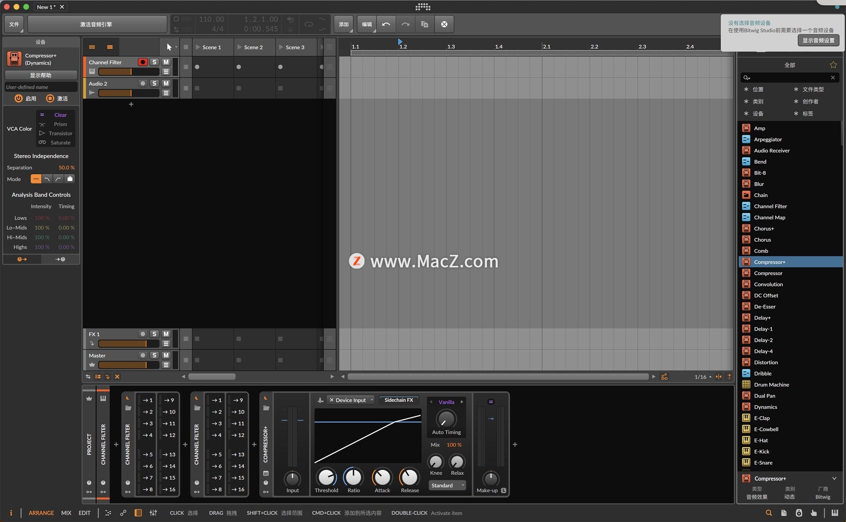Open the 编辑 dropdown menu
The image size is (846, 522).
coord(367,24)
